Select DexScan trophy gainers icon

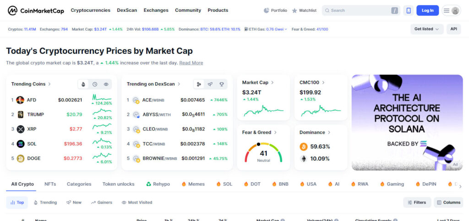[x=222, y=84]
